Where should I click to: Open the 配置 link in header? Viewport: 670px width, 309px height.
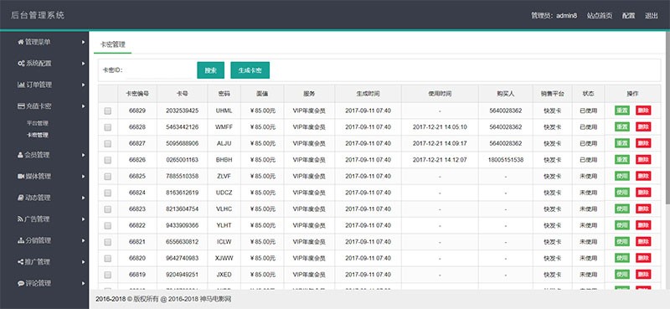[629, 15]
